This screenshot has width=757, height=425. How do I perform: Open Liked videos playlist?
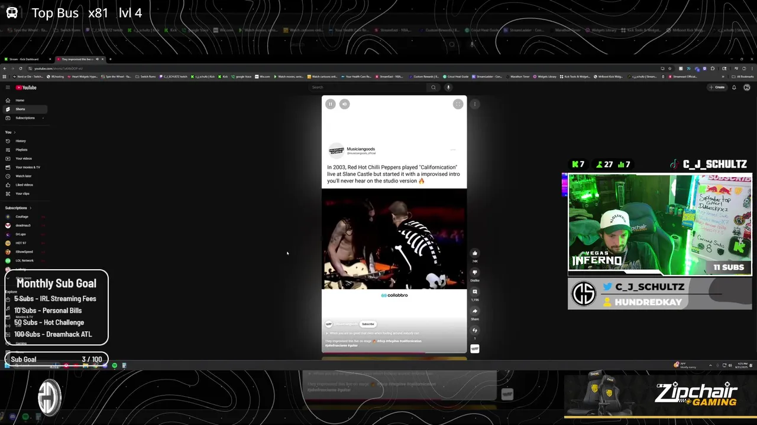coord(25,185)
